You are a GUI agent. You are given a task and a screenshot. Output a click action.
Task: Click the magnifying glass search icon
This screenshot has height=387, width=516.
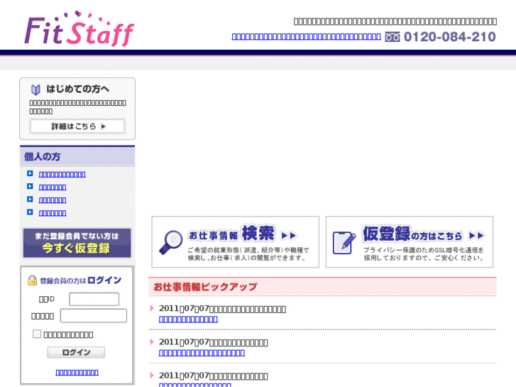(x=171, y=242)
